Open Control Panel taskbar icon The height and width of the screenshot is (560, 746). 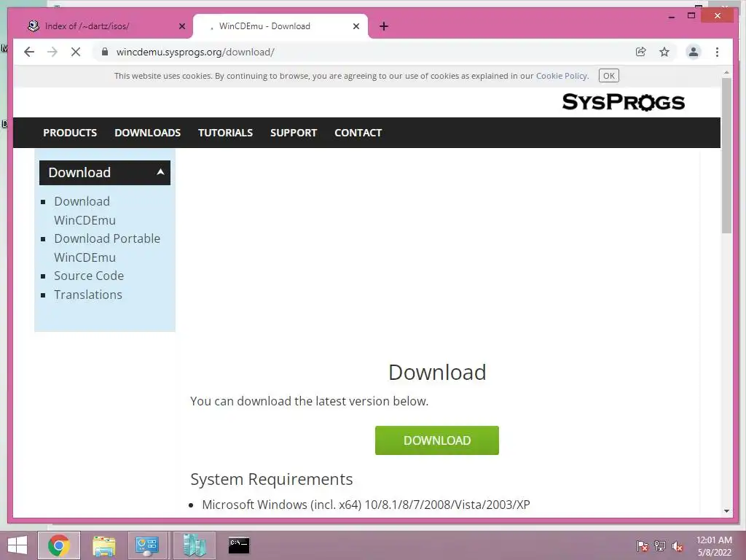point(147,545)
